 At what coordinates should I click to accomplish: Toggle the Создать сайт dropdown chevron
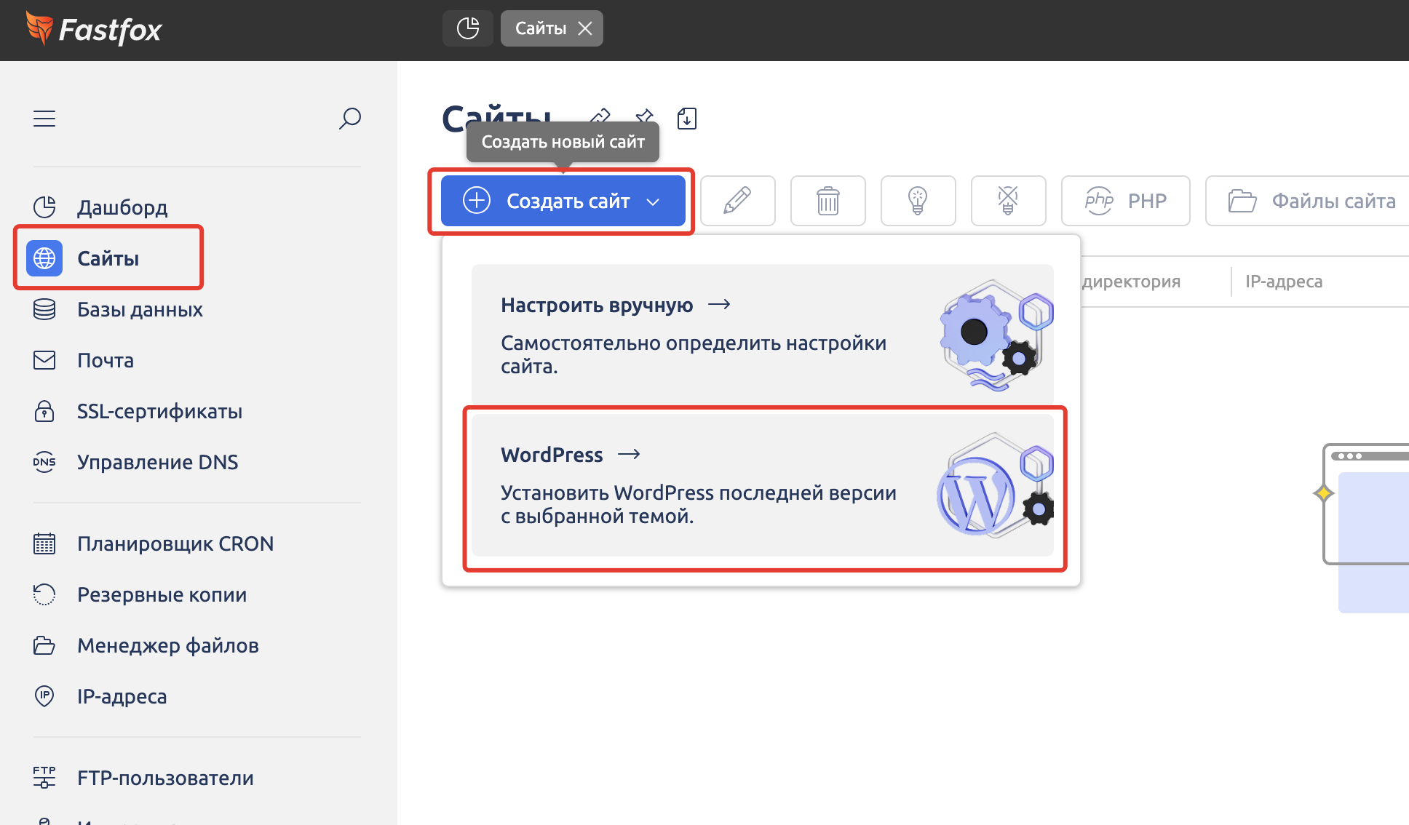tap(653, 202)
